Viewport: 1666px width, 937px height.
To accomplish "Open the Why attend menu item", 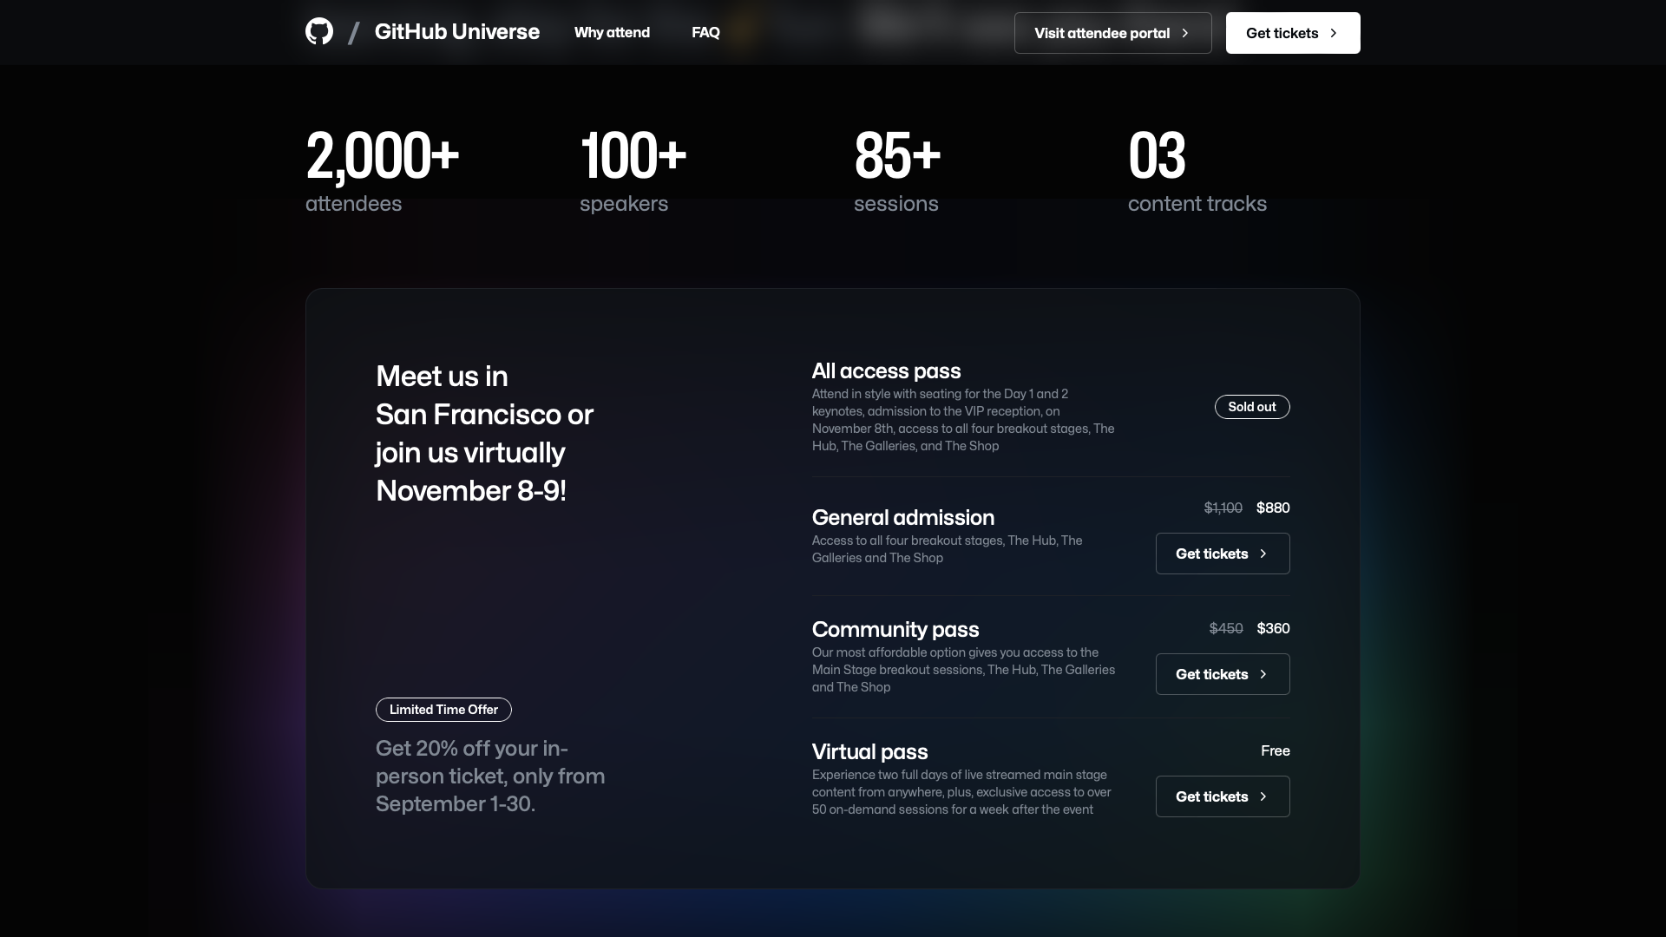I will [x=612, y=32].
